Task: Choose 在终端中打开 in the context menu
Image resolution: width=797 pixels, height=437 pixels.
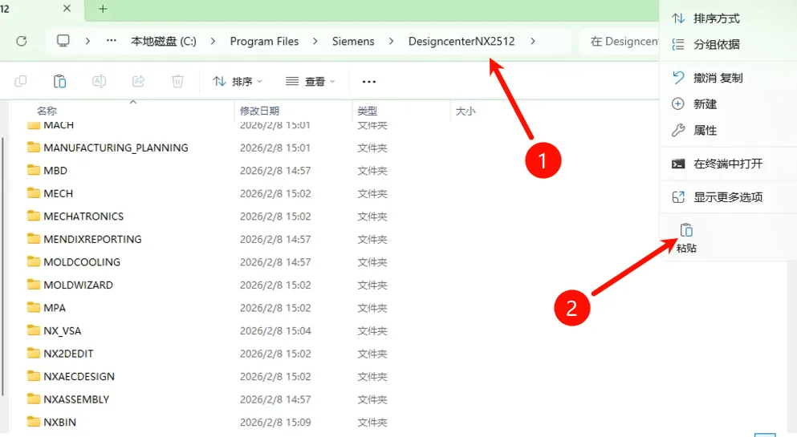Action: point(728,164)
